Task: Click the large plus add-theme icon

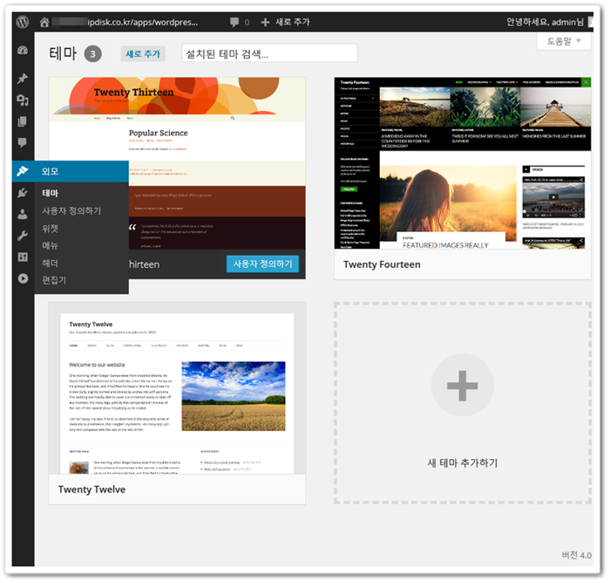Action: click(462, 386)
